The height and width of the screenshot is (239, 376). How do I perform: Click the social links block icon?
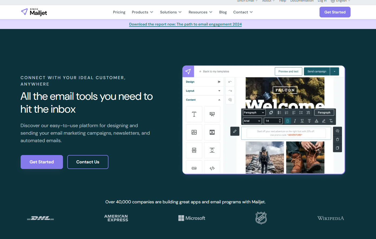tap(194, 168)
